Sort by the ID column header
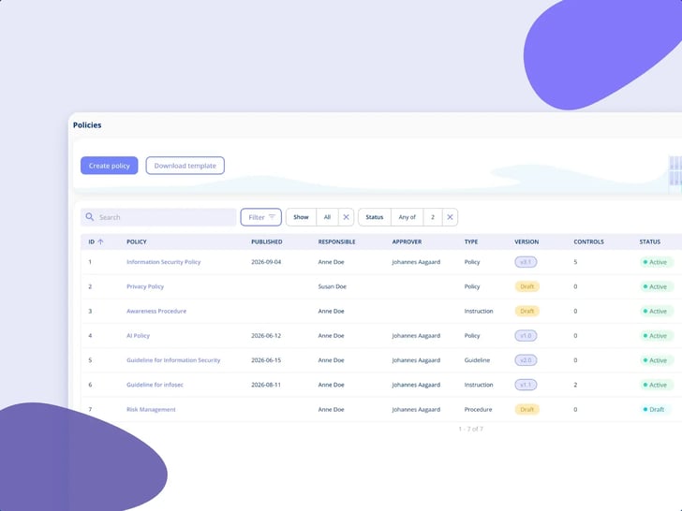 click(92, 242)
